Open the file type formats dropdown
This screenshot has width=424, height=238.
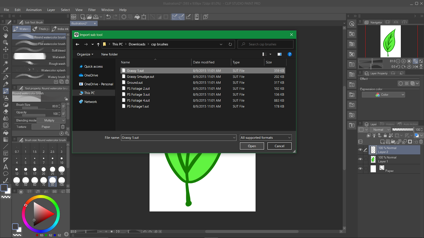pos(266,138)
